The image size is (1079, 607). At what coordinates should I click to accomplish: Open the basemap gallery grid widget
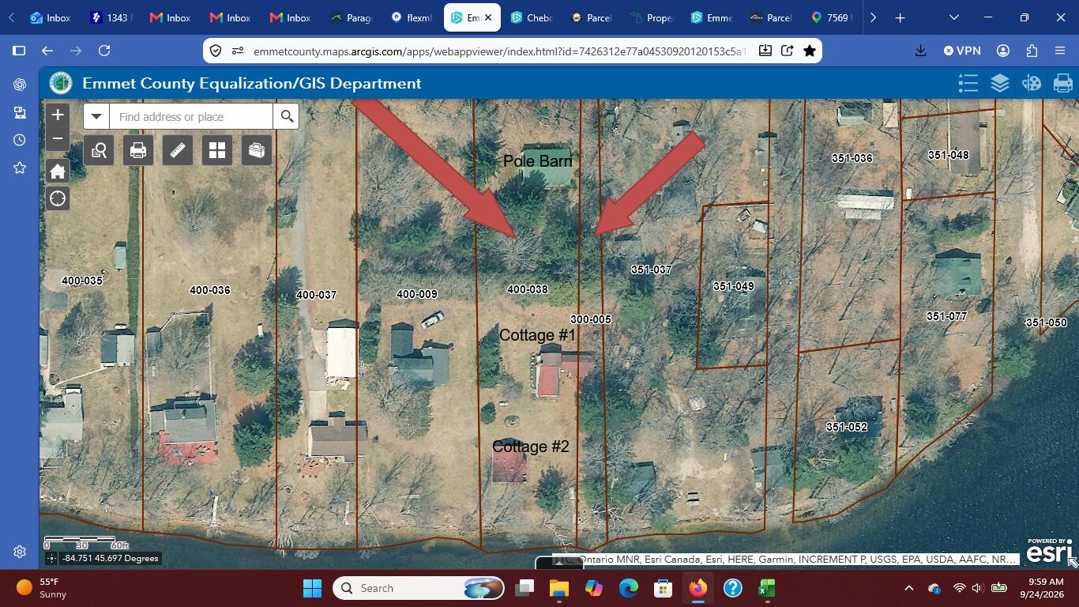point(217,149)
